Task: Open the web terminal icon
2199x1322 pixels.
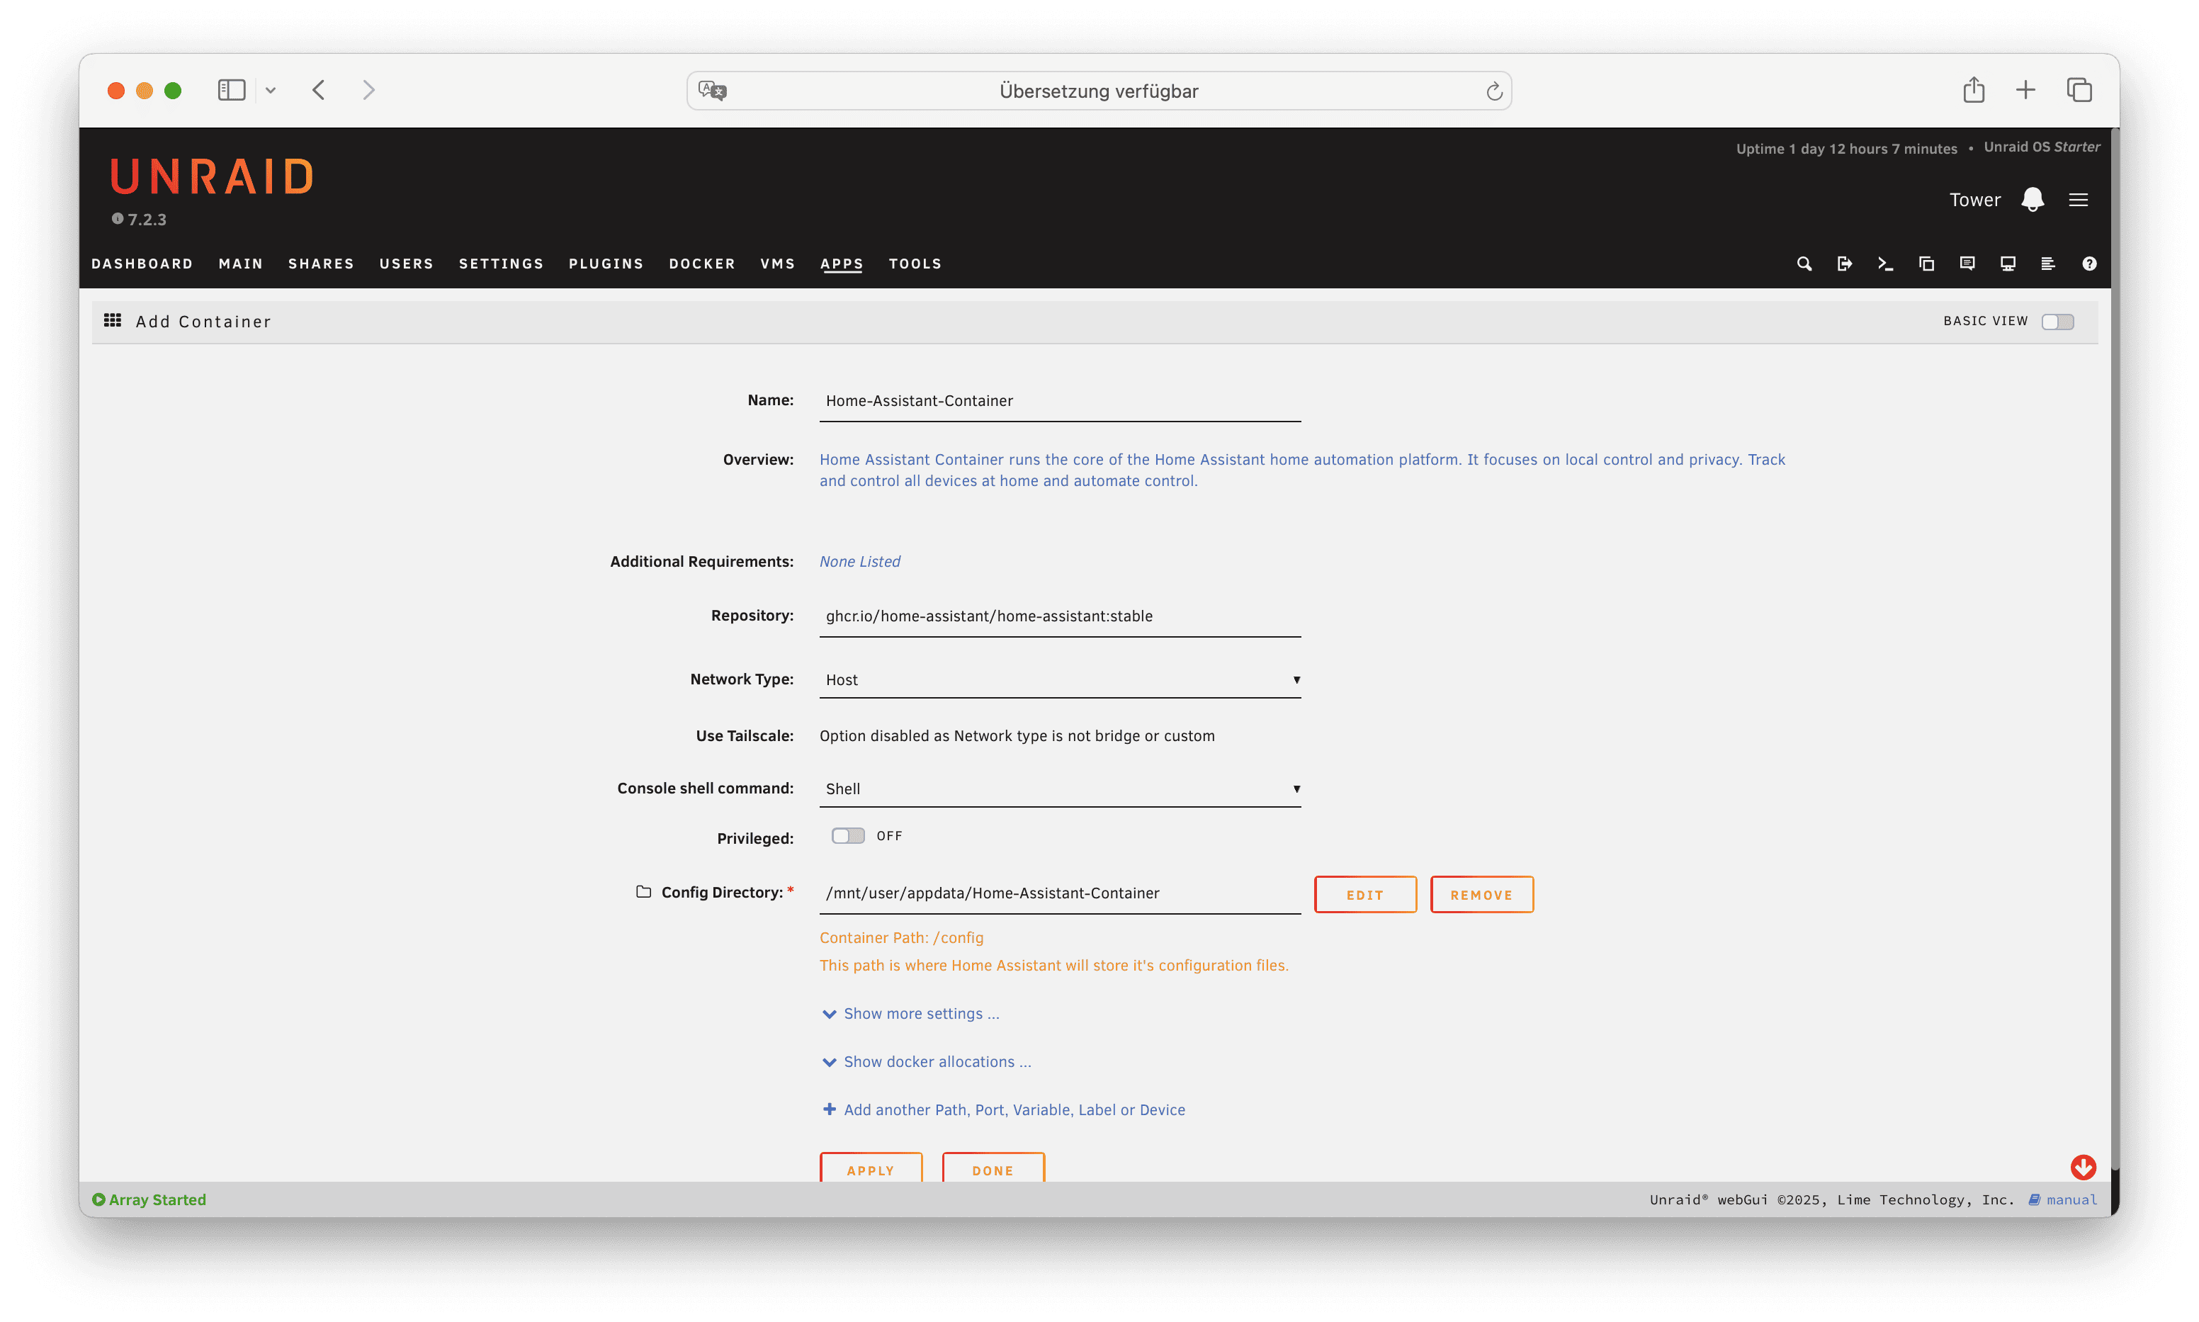Action: pyautogui.click(x=1884, y=264)
